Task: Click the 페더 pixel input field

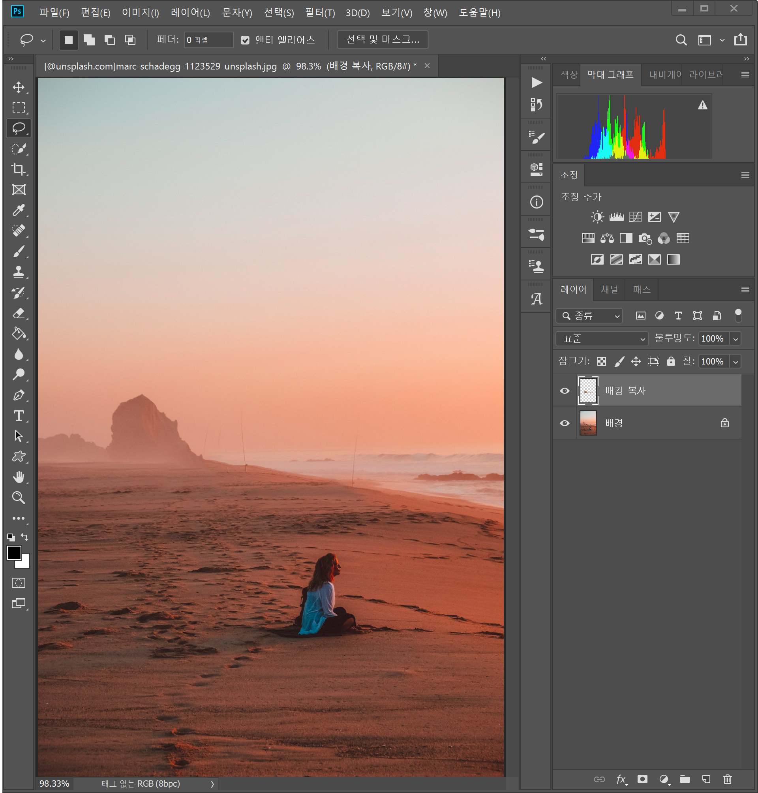Action: click(x=208, y=40)
